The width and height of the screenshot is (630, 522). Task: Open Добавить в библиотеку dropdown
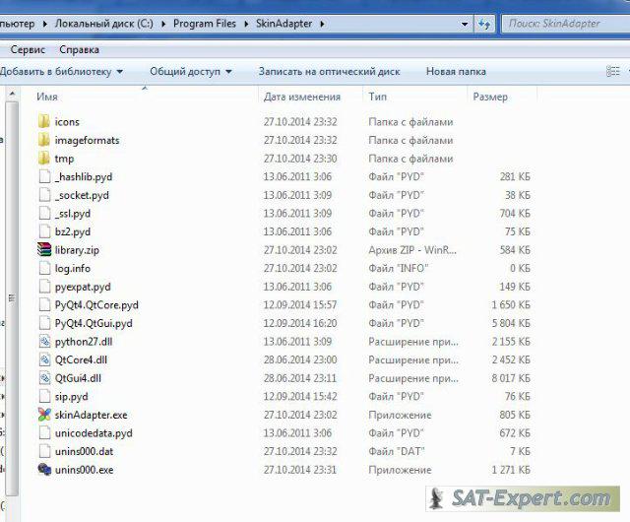click(x=61, y=72)
